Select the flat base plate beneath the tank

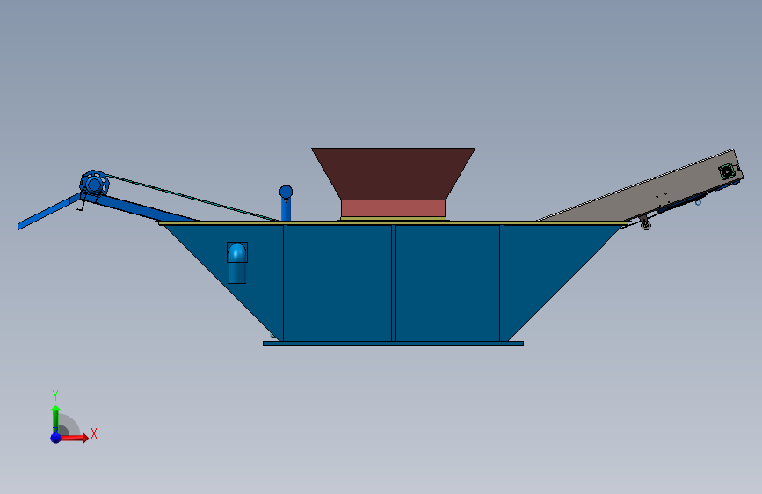point(393,344)
